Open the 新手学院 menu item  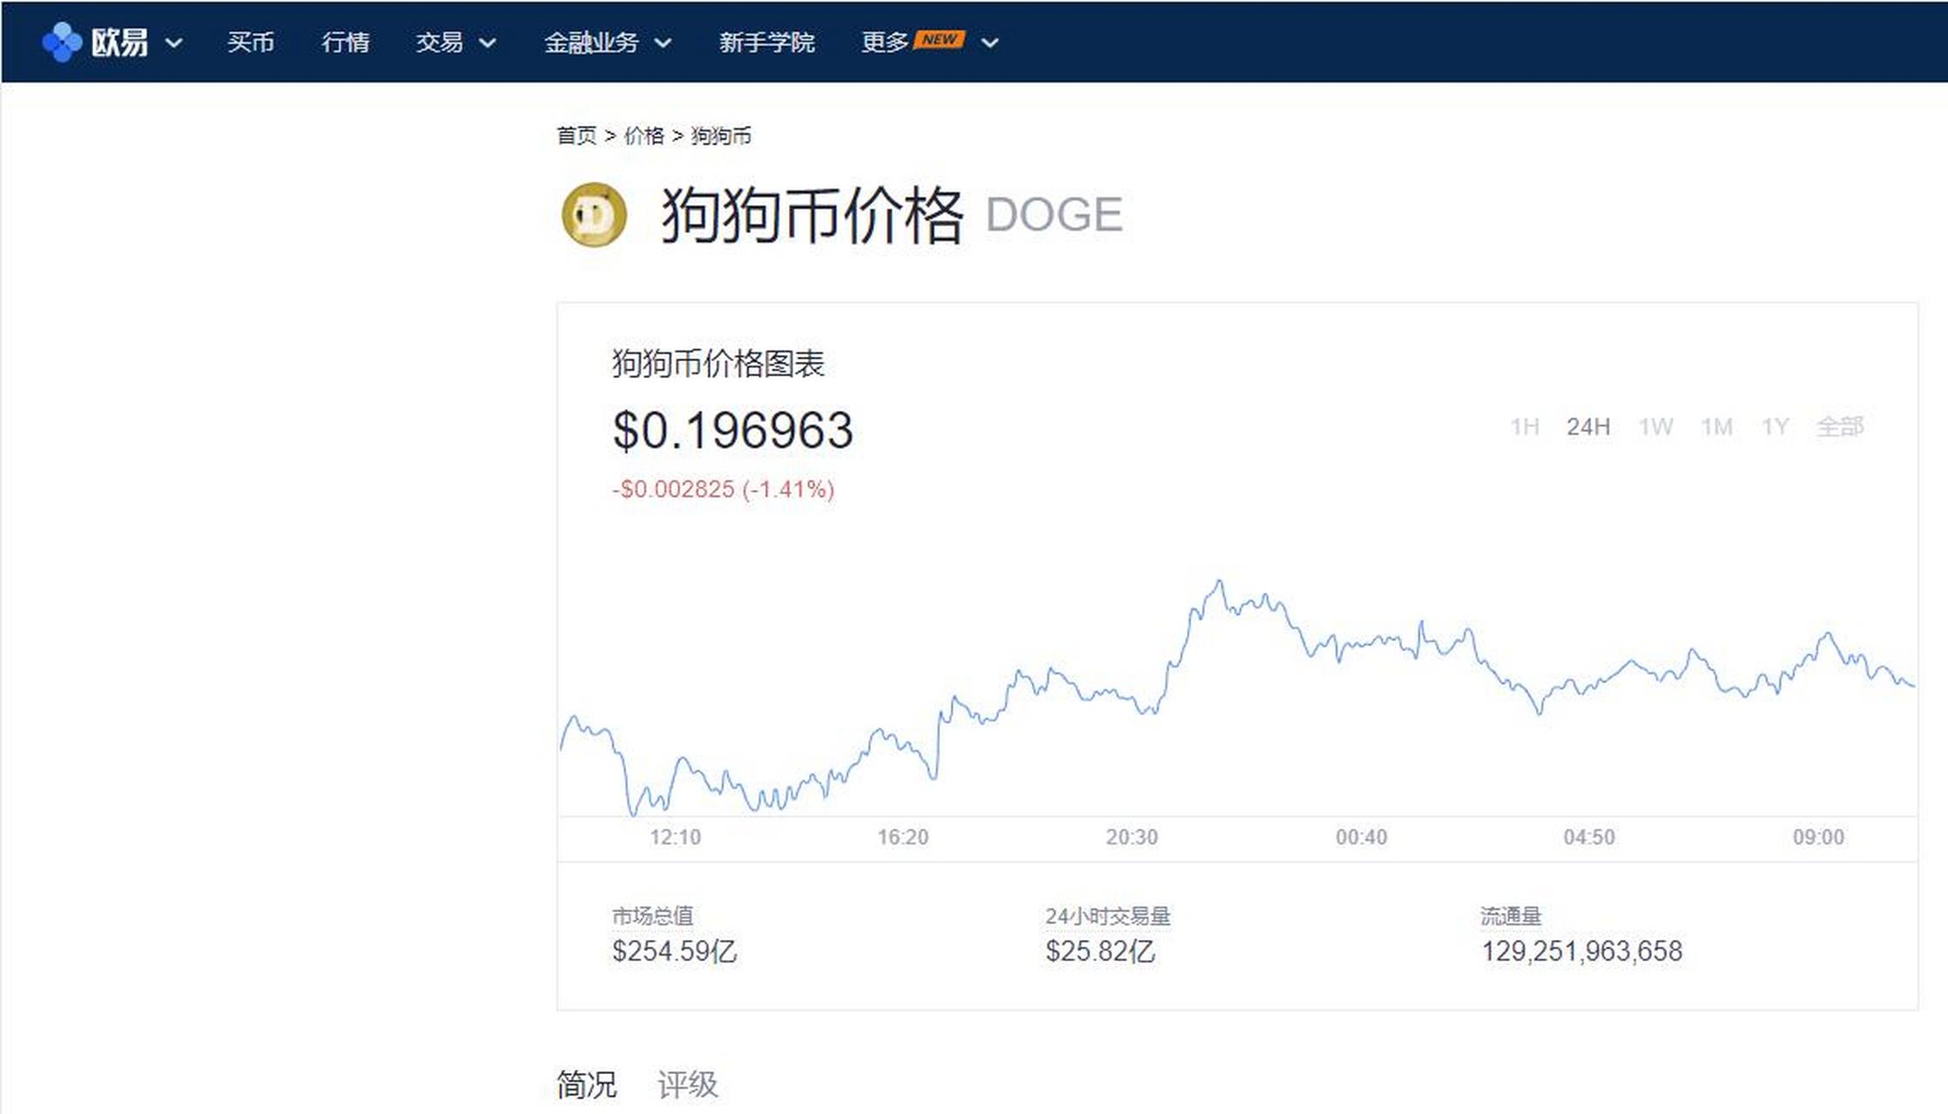coord(766,42)
